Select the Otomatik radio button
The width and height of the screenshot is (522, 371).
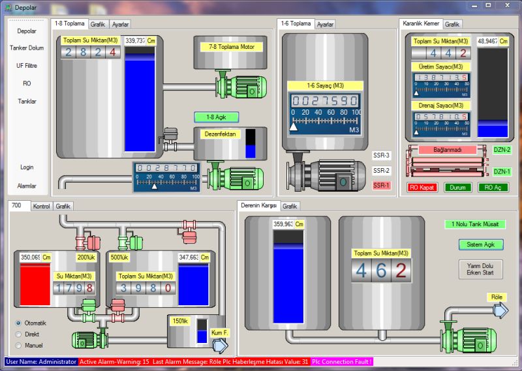click(18, 323)
